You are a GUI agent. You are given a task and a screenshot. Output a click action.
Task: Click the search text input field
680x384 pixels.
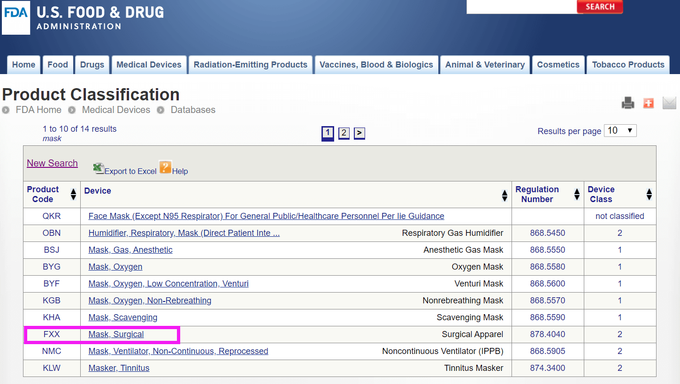tap(521, 7)
